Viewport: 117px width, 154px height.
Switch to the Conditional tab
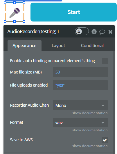tap(92, 46)
